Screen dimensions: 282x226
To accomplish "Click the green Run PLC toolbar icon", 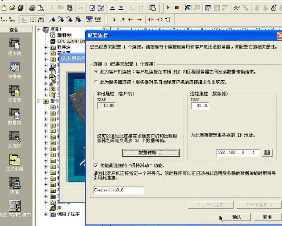I will [168, 8].
